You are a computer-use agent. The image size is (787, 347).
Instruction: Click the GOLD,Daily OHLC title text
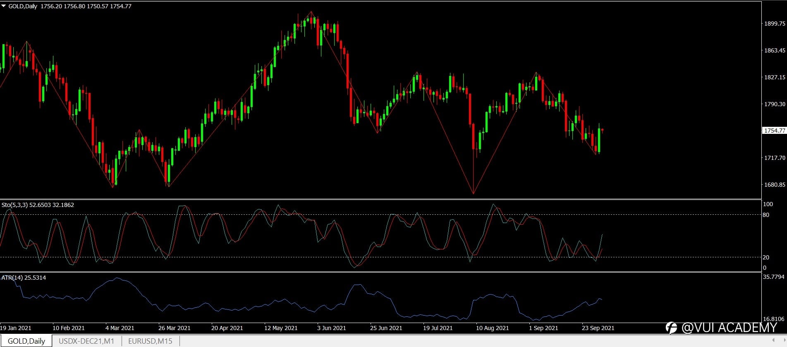(x=70, y=6)
